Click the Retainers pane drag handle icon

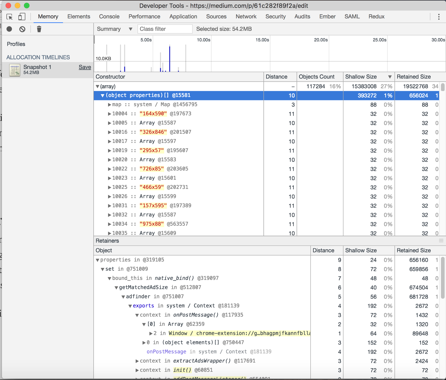[441, 241]
